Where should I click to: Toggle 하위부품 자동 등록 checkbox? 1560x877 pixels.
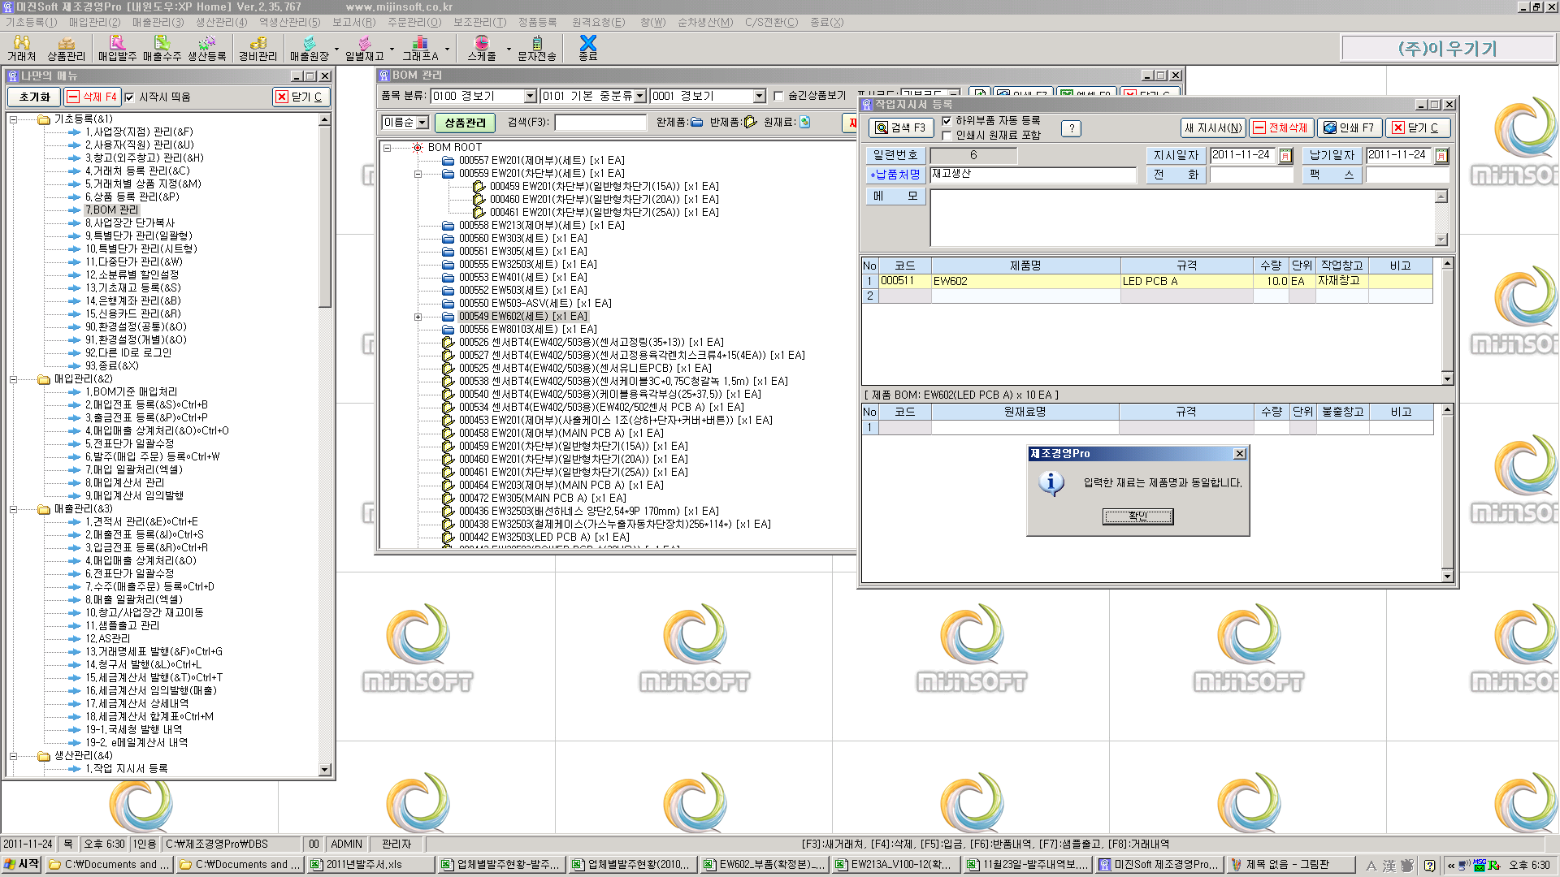(947, 121)
